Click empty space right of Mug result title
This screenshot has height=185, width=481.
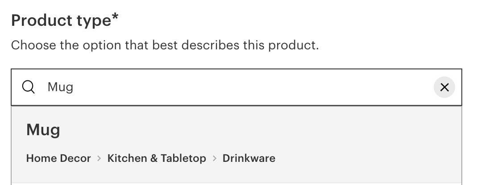click(x=268, y=130)
